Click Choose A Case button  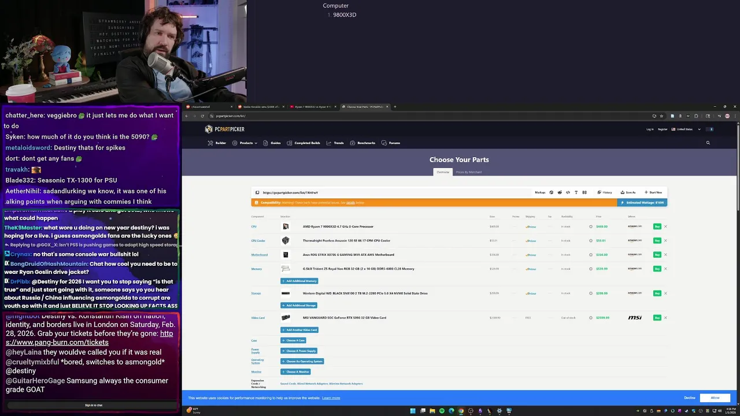pos(293,340)
